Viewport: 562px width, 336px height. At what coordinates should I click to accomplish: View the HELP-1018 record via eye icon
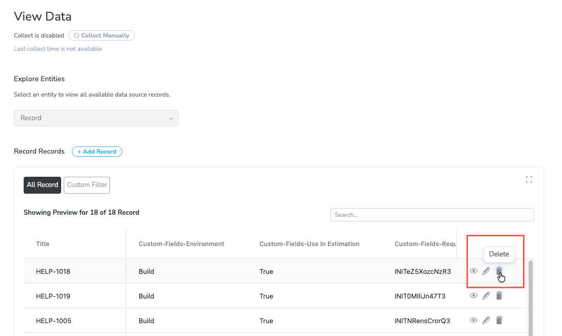point(474,271)
